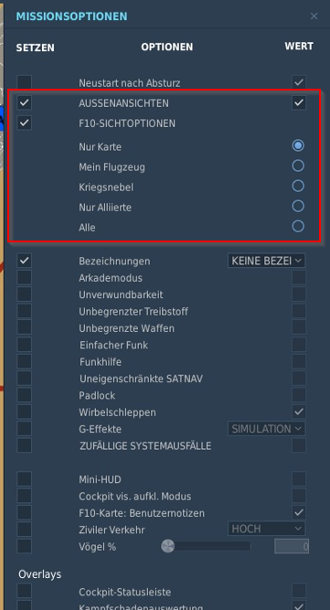Click the Vögel % value field
This screenshot has height=610, width=330.
click(x=292, y=547)
